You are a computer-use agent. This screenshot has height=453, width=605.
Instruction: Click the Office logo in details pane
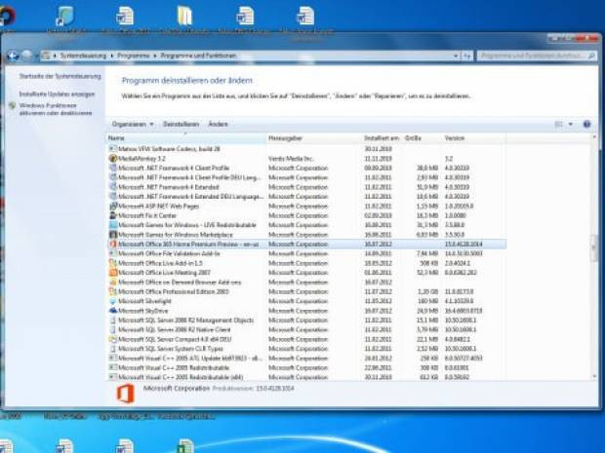tap(126, 394)
